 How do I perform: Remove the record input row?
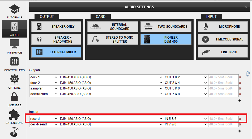point(240,119)
